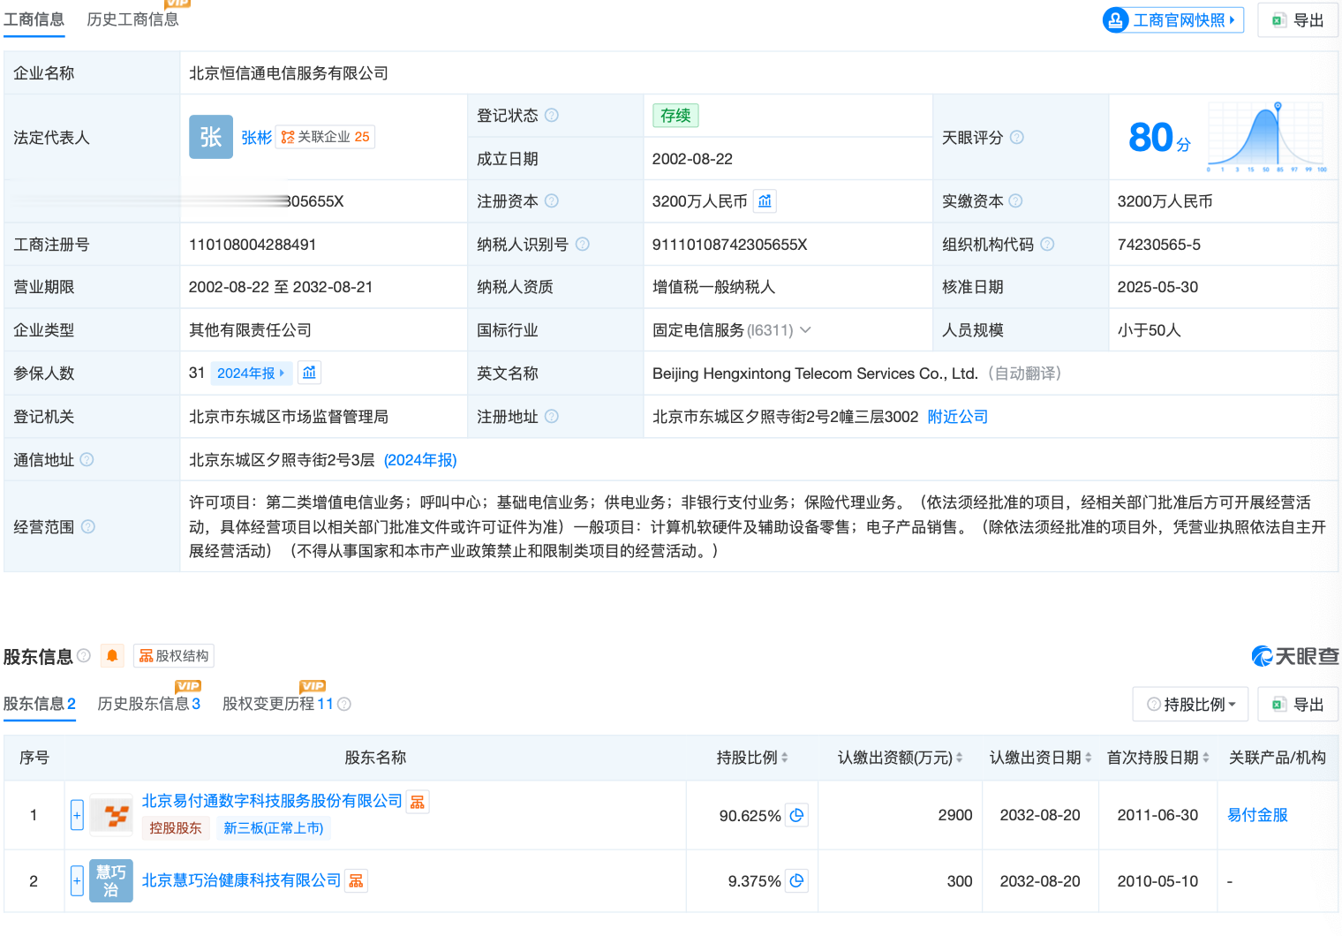Switch to 历史工商信息 tab
The width and height of the screenshot is (1342, 936).
pos(132,19)
